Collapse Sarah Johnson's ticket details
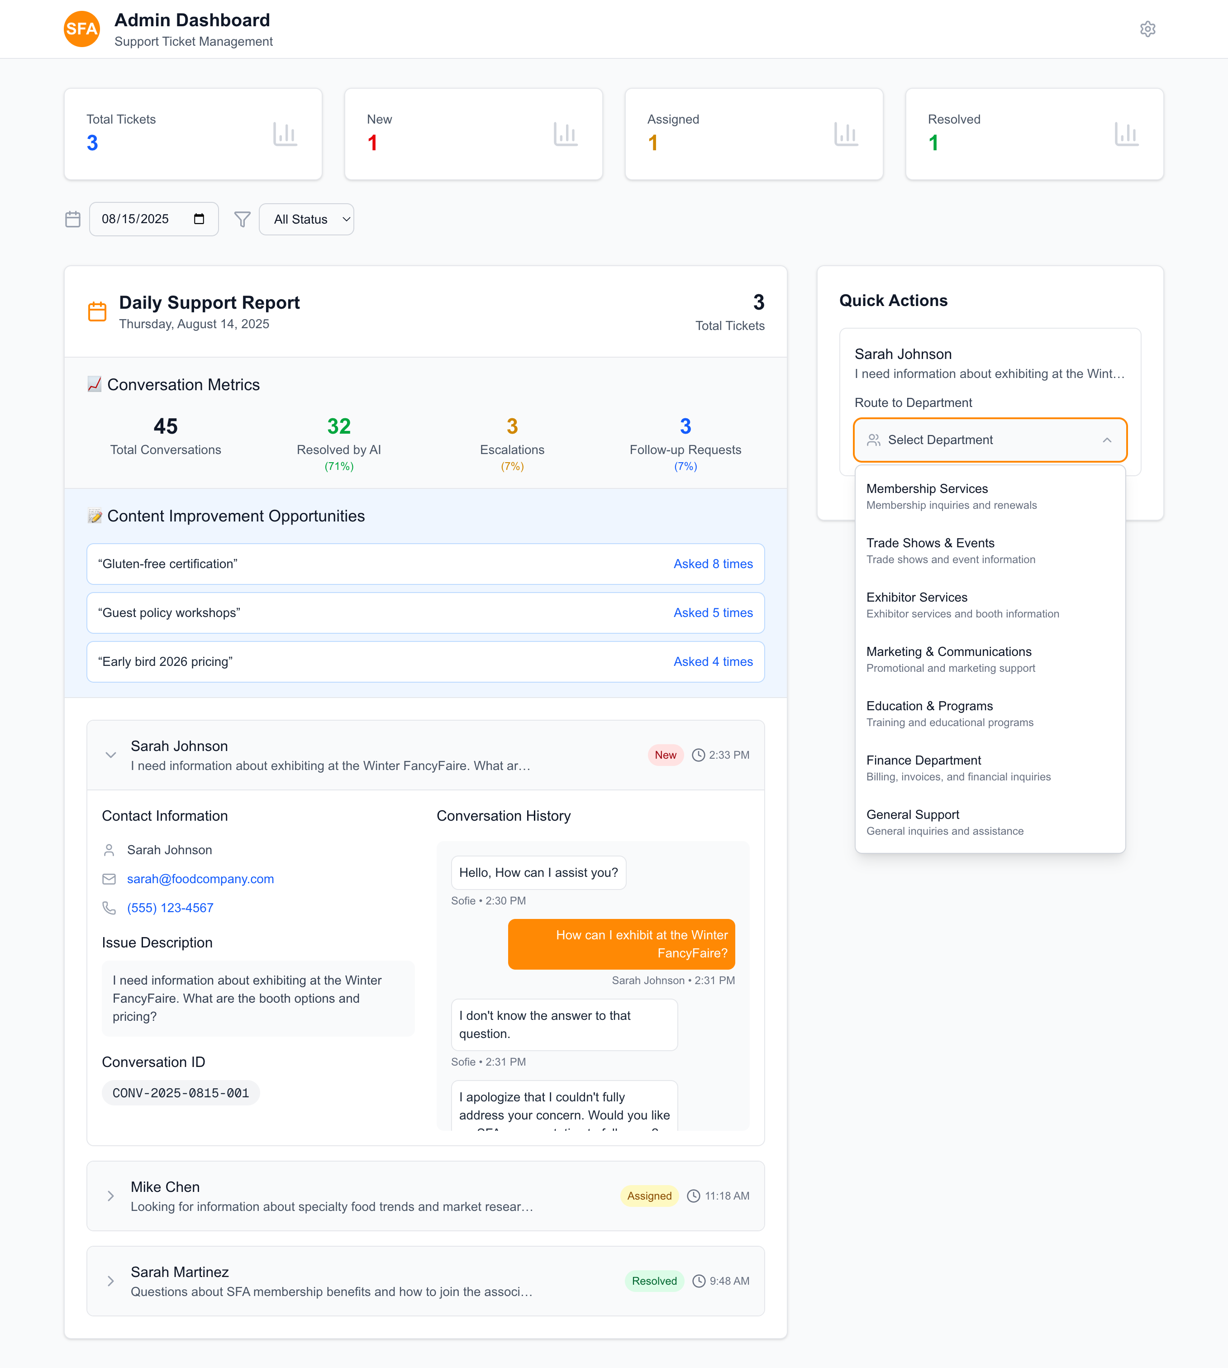The image size is (1228, 1368). 111,755
